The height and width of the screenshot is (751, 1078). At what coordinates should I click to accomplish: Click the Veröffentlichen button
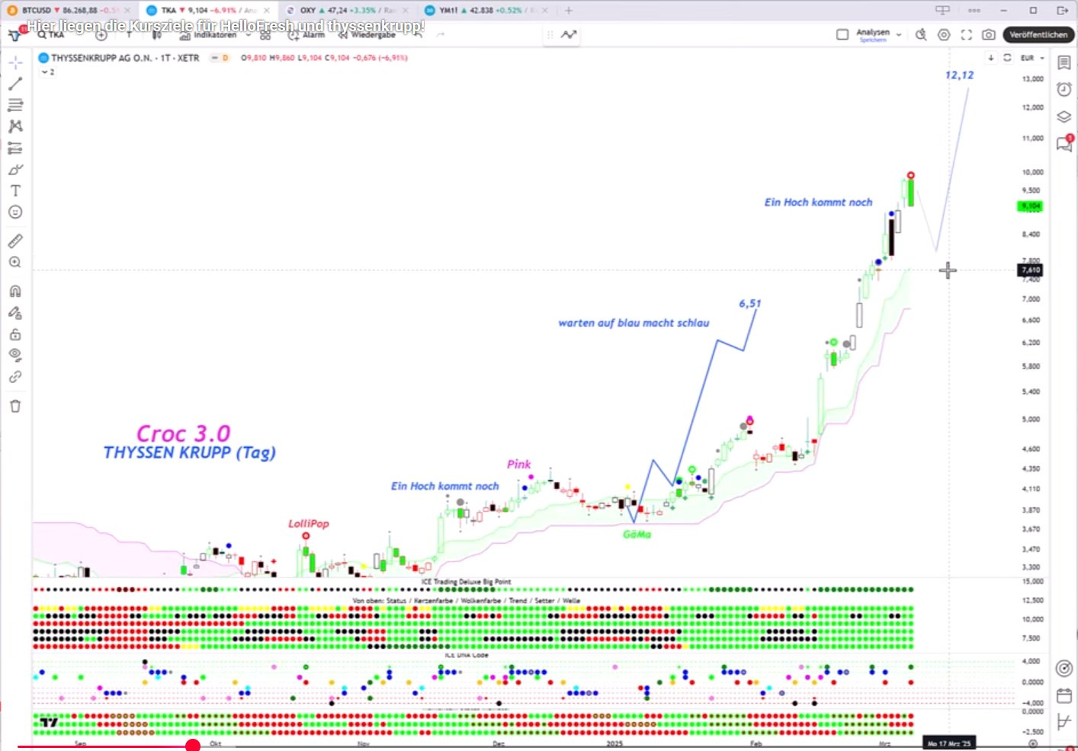click(1038, 34)
